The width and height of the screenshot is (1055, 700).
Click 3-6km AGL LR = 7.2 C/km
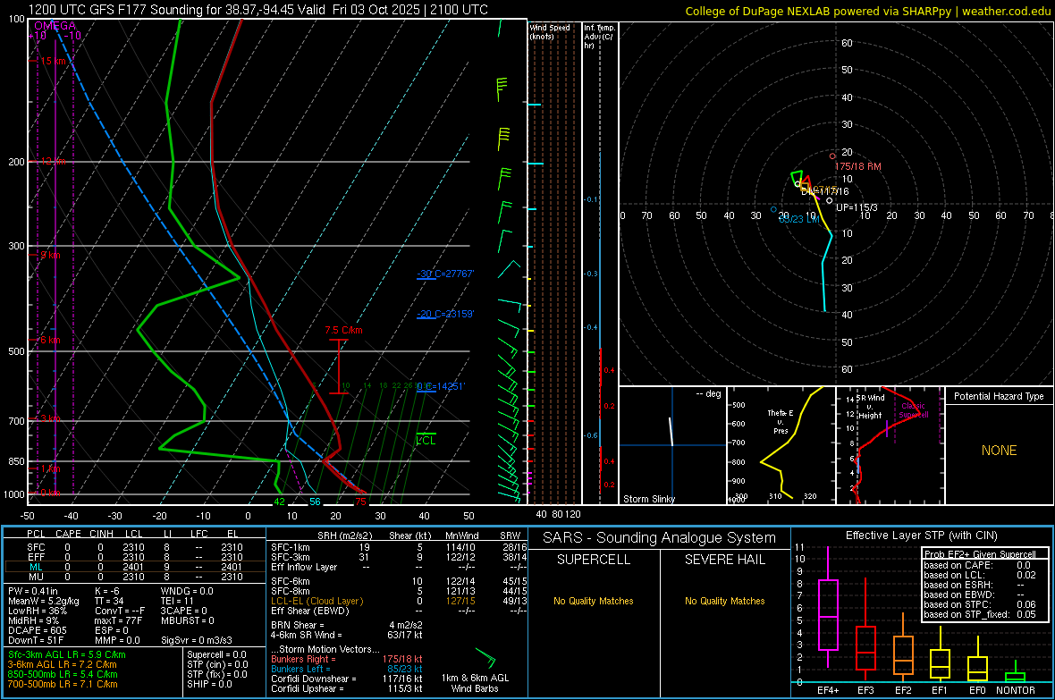click(x=63, y=664)
